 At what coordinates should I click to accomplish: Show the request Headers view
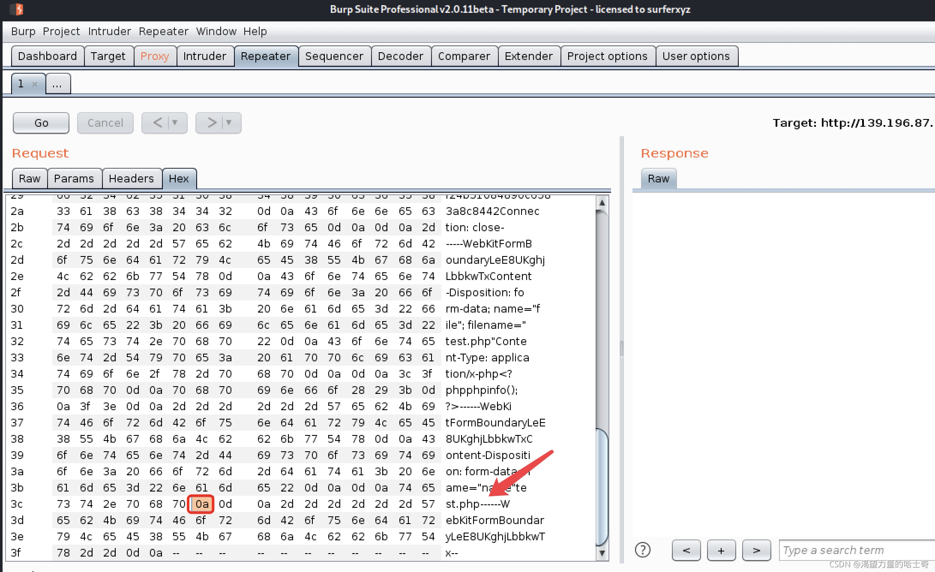(131, 179)
